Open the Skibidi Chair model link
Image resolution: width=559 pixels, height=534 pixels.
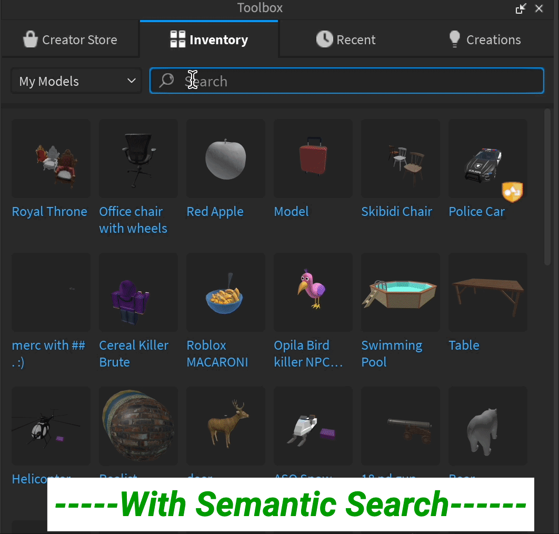pos(396,212)
